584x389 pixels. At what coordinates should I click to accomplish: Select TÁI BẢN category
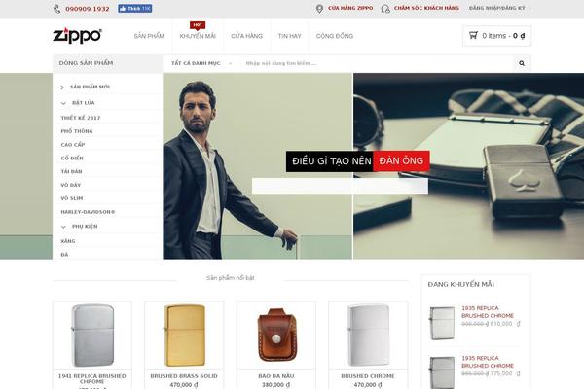pyautogui.click(x=71, y=171)
